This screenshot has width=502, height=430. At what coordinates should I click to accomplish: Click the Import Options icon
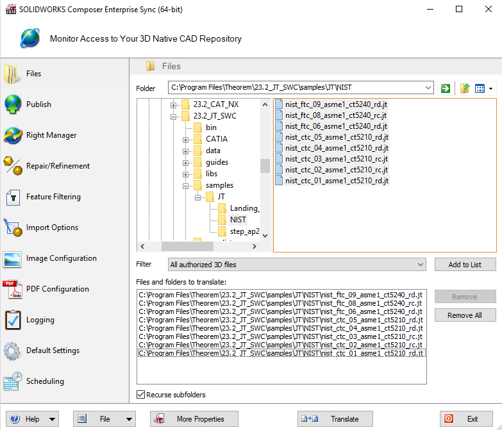click(x=12, y=227)
